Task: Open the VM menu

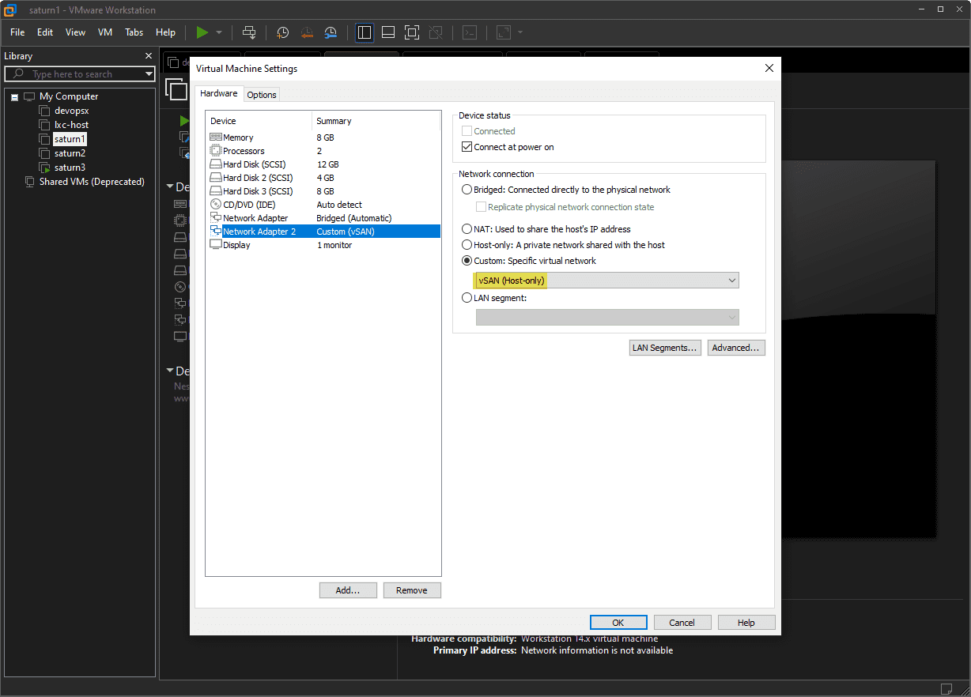Action: pyautogui.click(x=105, y=32)
